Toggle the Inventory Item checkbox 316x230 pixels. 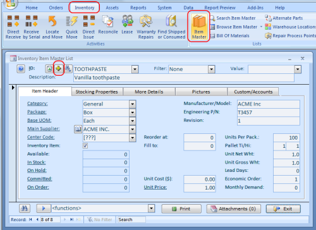click(x=85, y=145)
